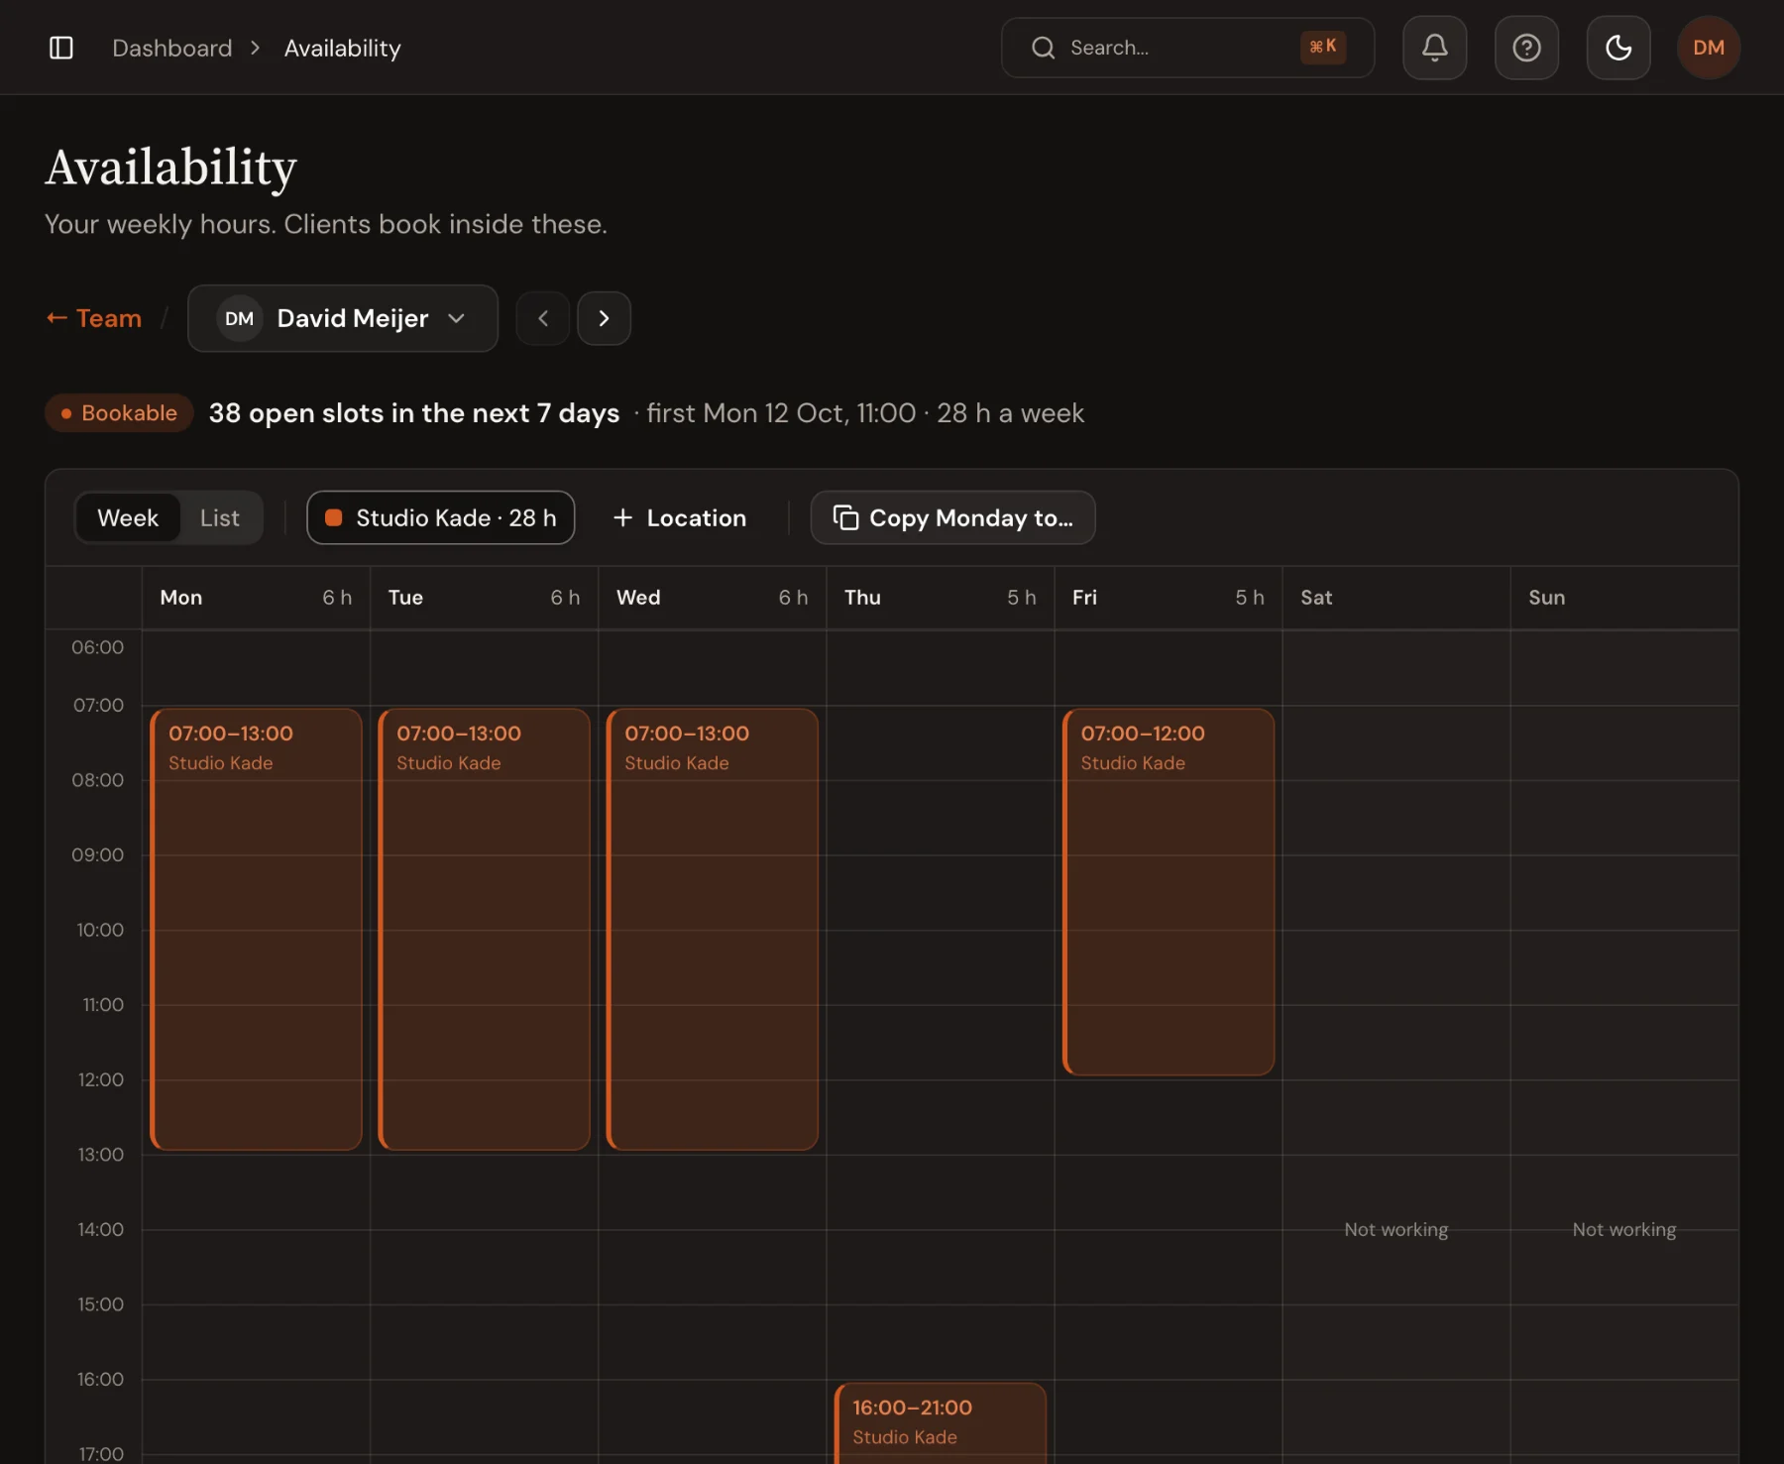Open the help question mark icon
Viewport: 1784px width, 1464px height.
1526,48
